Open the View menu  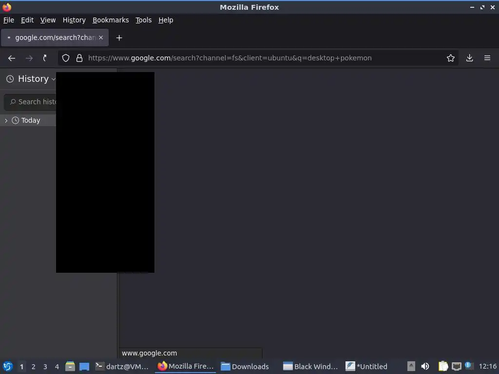[x=48, y=20]
